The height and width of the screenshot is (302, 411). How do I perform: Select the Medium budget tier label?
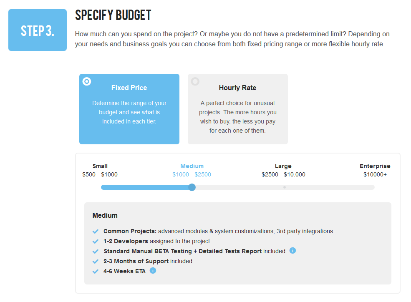[x=192, y=166]
